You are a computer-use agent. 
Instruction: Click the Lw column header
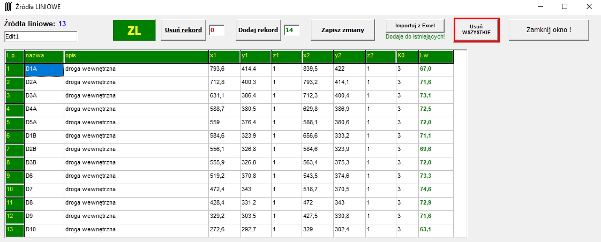435,56
